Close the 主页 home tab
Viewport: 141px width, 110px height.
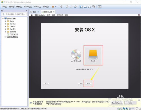coord(38,12)
